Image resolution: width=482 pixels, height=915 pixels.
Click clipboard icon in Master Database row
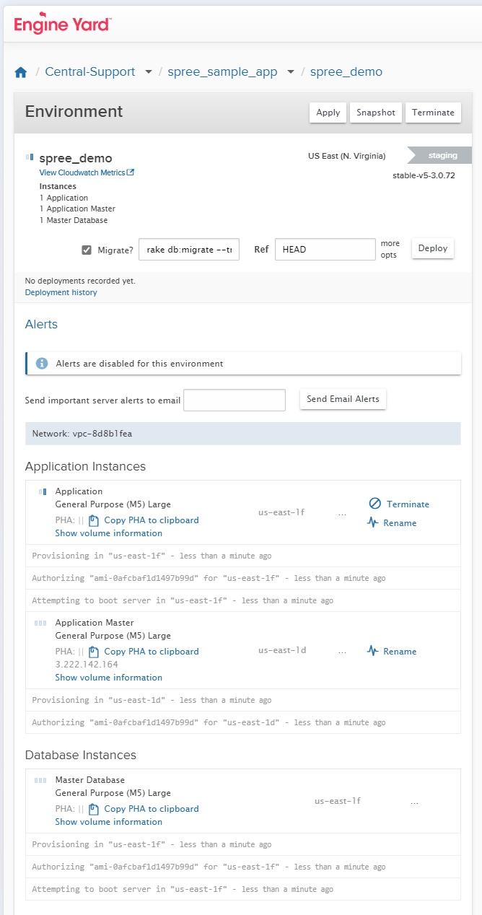tap(94, 809)
